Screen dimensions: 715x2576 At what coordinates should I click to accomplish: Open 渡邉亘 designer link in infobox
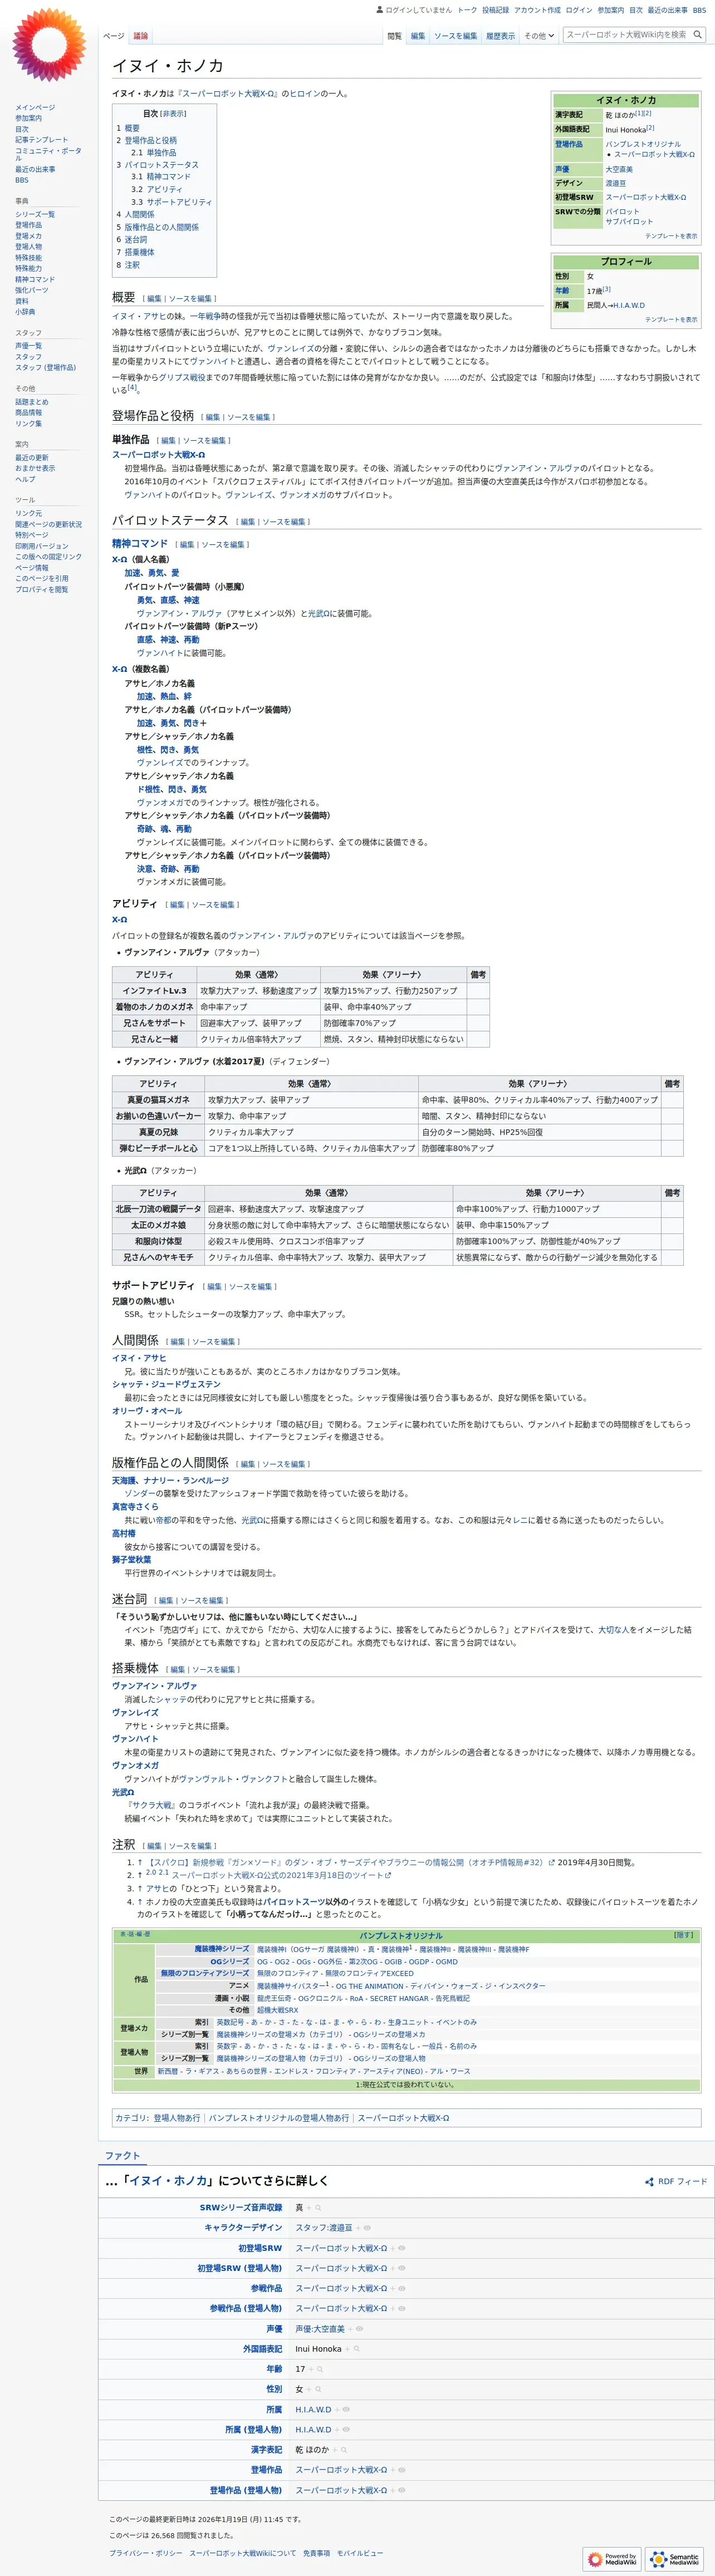[x=615, y=183]
